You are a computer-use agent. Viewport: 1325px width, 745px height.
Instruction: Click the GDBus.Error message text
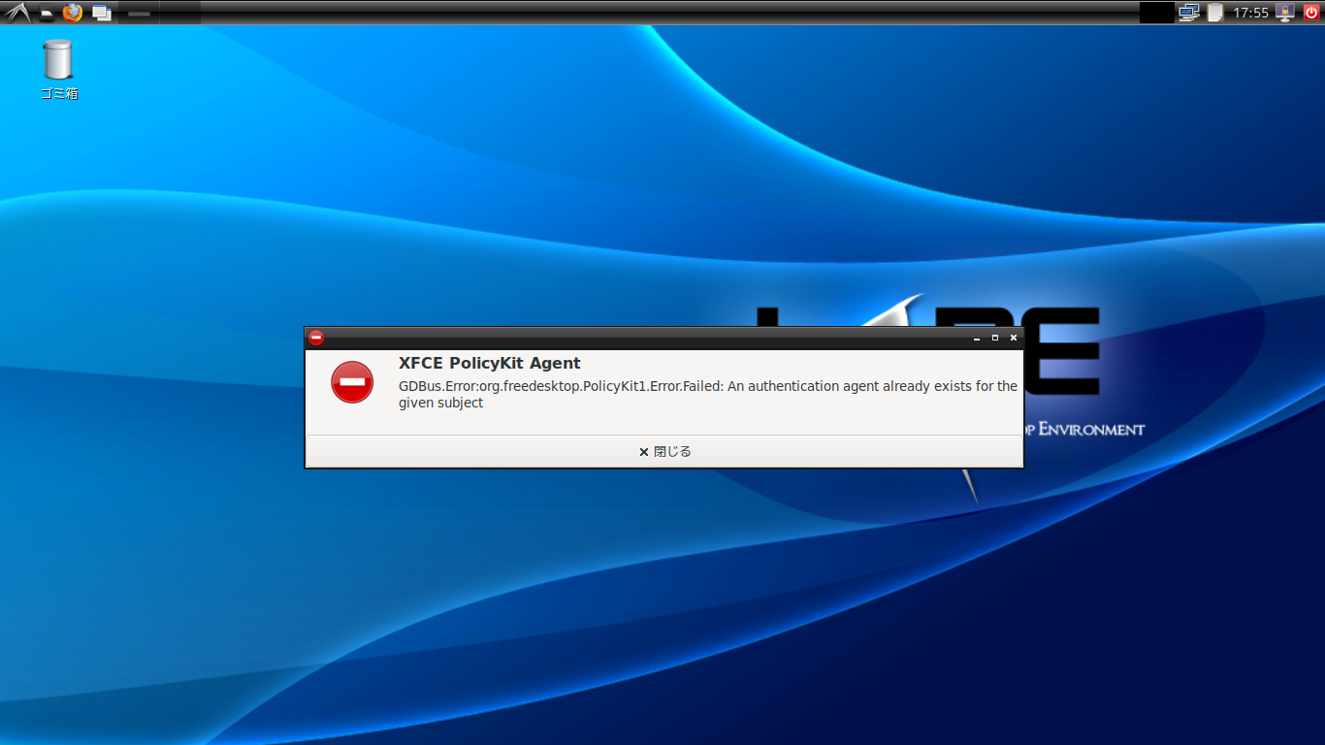coord(708,394)
